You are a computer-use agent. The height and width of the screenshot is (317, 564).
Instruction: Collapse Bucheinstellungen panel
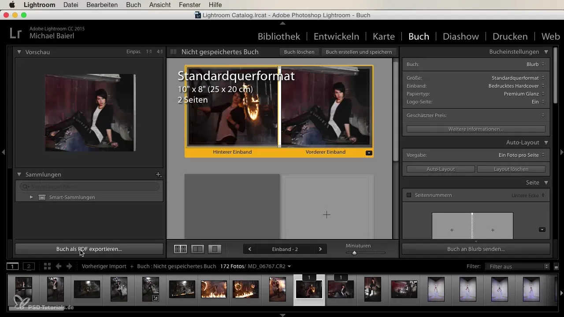[x=546, y=52]
